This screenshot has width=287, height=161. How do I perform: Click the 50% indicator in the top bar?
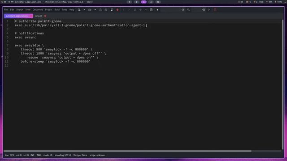click(269, 2)
